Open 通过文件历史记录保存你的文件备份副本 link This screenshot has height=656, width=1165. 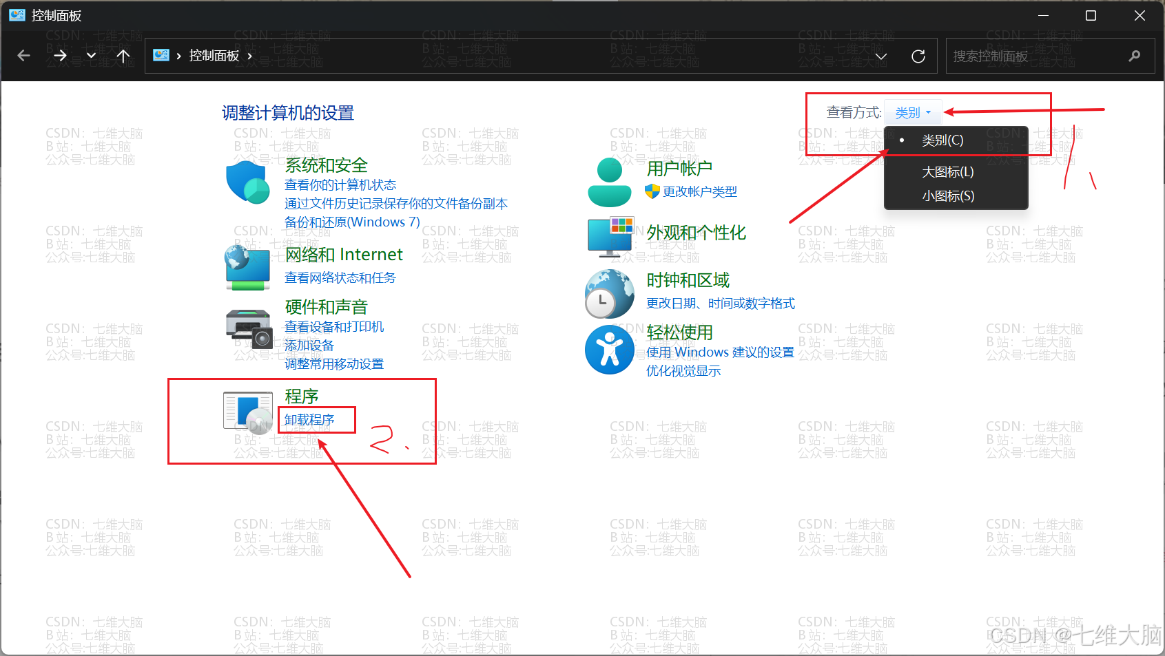tap(396, 203)
